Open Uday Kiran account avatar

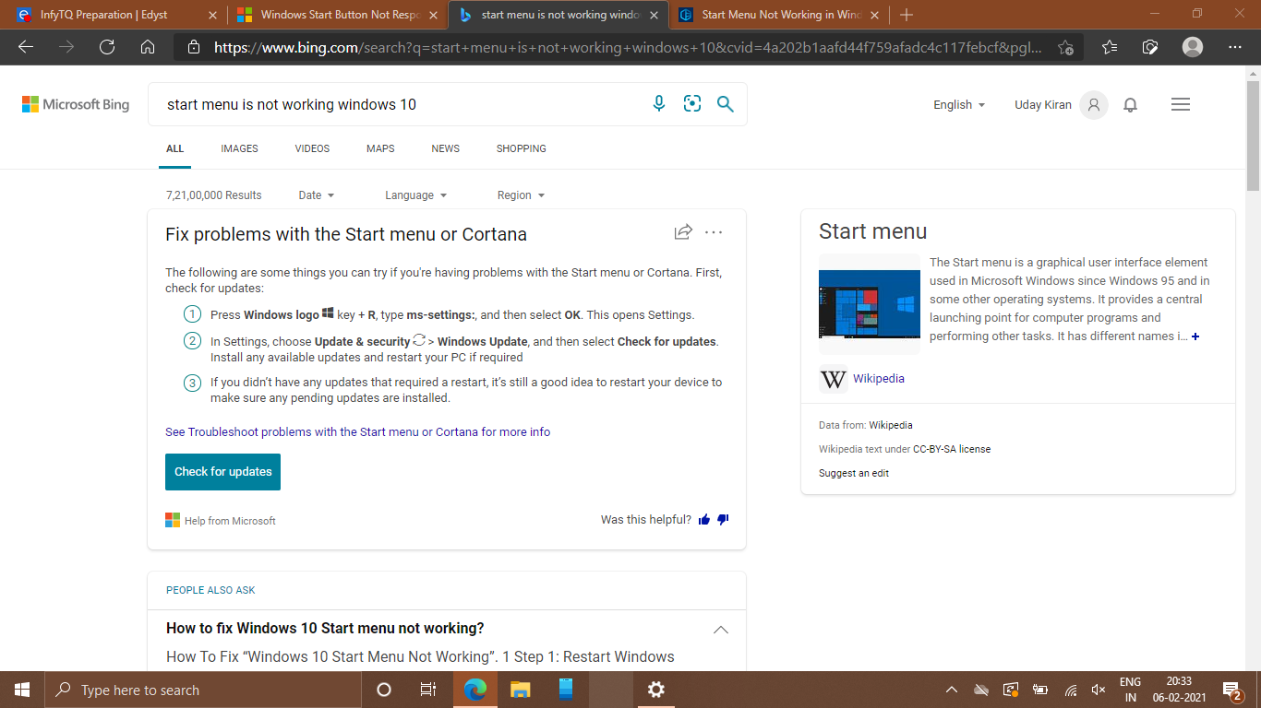pyautogui.click(x=1094, y=105)
